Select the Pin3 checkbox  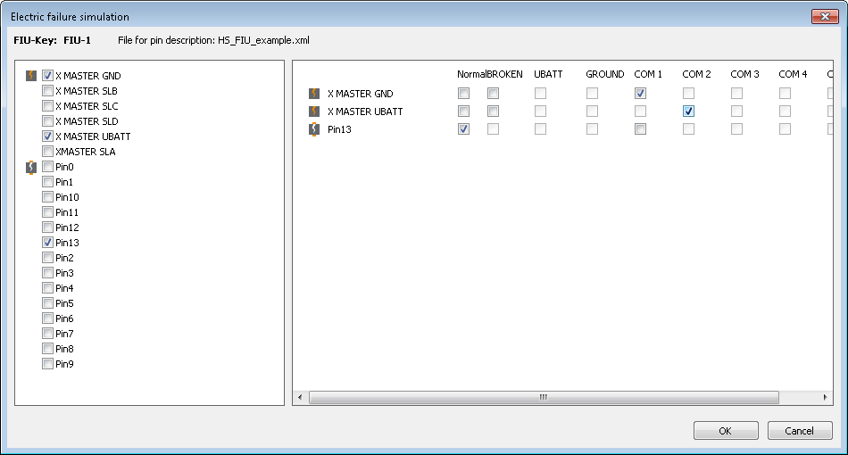(x=47, y=272)
